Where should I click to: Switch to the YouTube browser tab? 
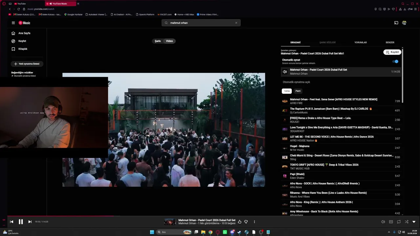tap(29, 4)
